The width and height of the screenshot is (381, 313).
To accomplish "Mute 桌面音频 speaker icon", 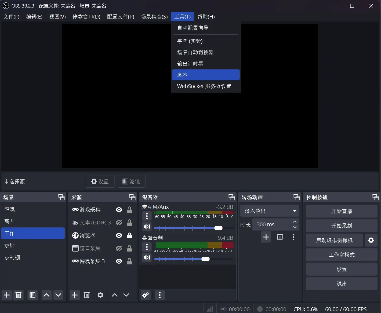I will coord(147,258).
